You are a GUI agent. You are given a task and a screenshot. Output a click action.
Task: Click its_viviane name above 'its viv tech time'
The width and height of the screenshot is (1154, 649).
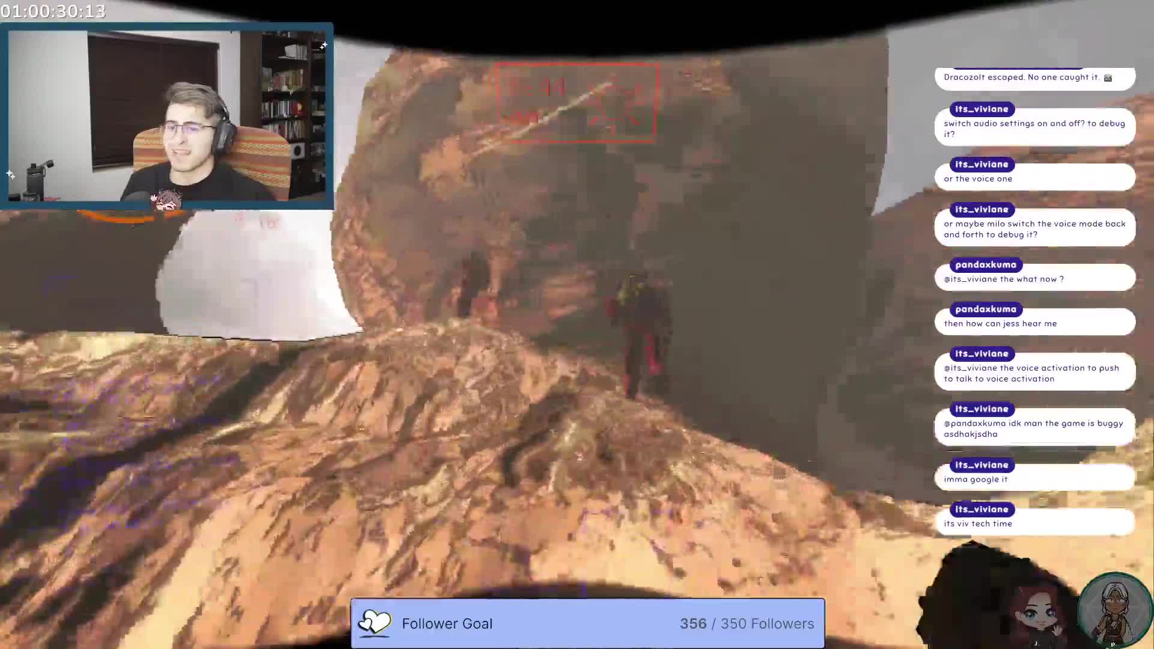(982, 509)
